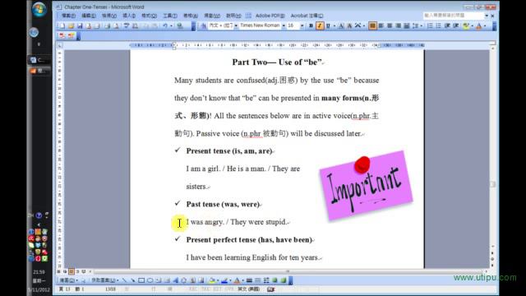The image size is (526, 296).
Task: Click the Convert to Adobe PDF icon
Action: [62, 36]
